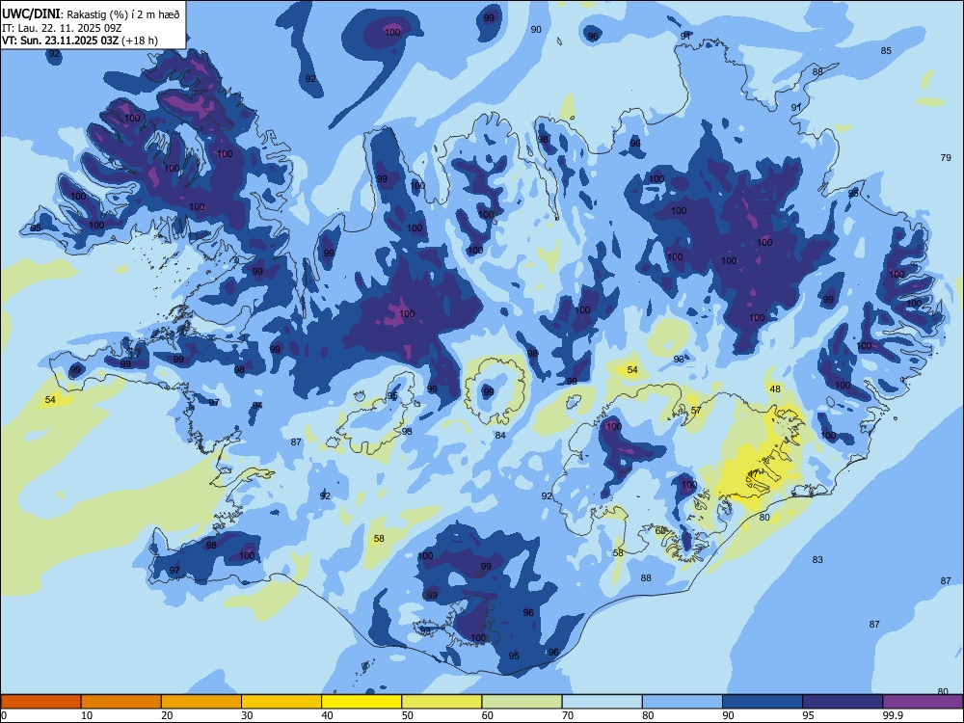Click the 79 humidity value on the map
Screen dimensions: 964x723
(946, 158)
